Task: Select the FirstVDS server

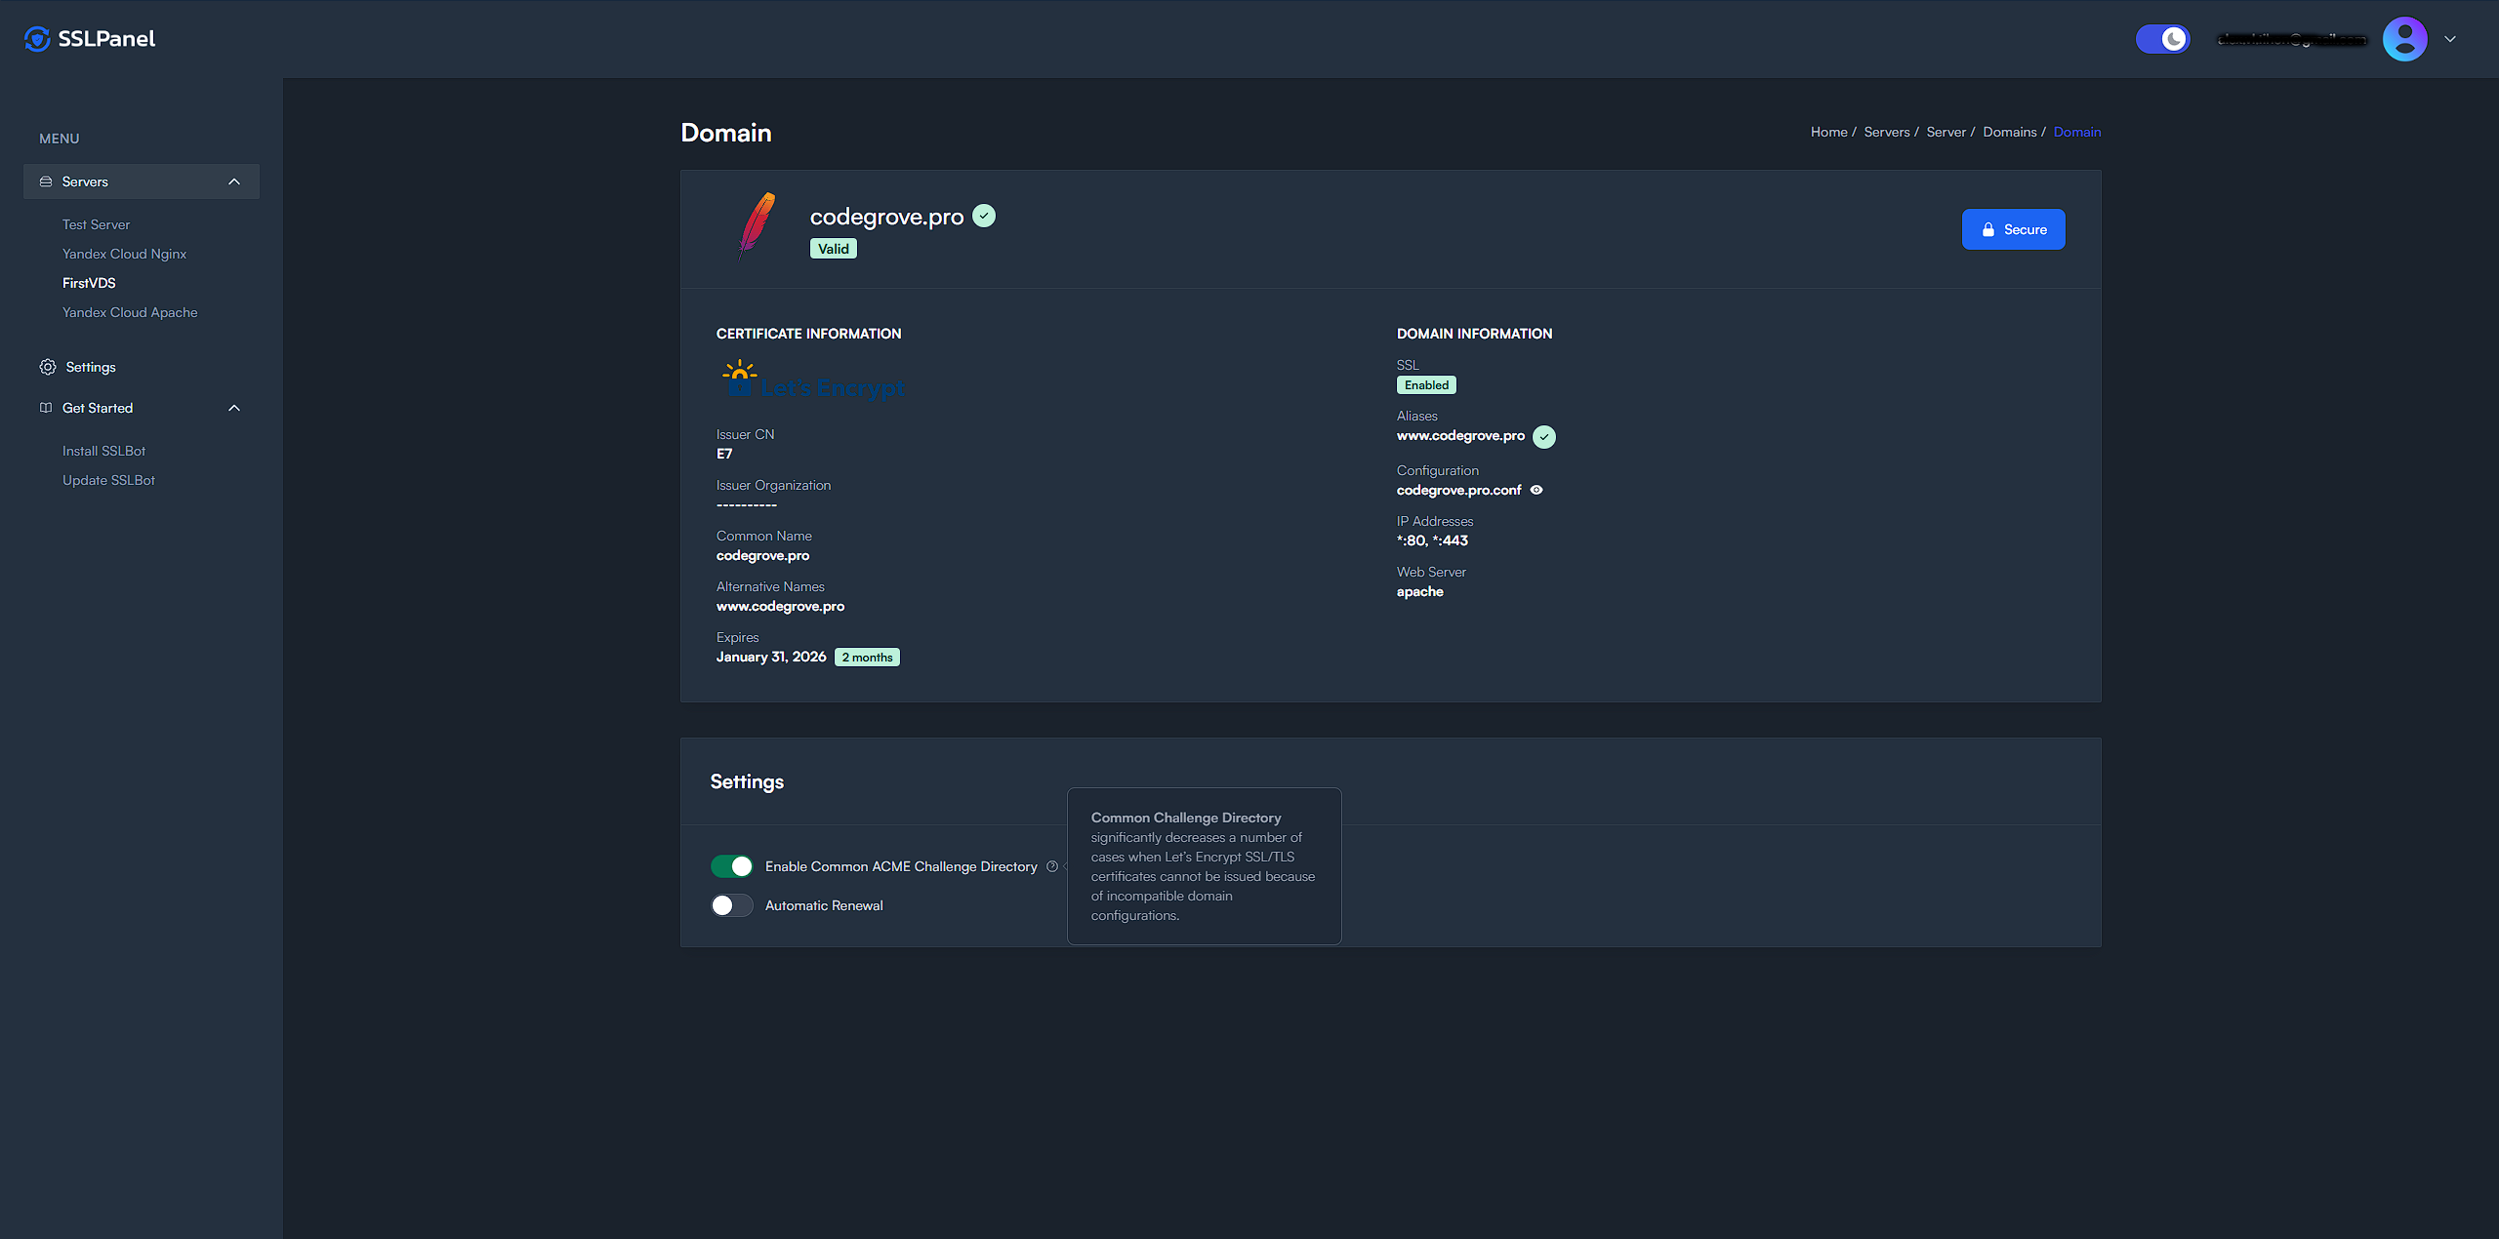Action: click(89, 283)
